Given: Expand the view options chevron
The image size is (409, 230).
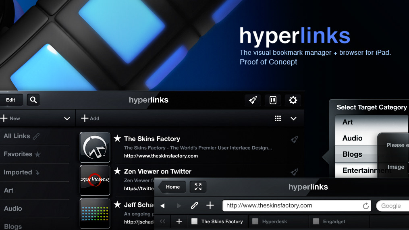Looking at the screenshot, I should click(293, 119).
